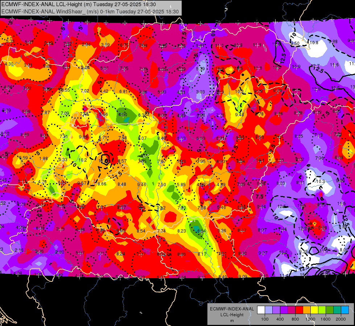Image resolution: width=355 pixels, height=326 pixels.
Task: Click the WindShear 0-1km title line
Action: [x=90, y=12]
